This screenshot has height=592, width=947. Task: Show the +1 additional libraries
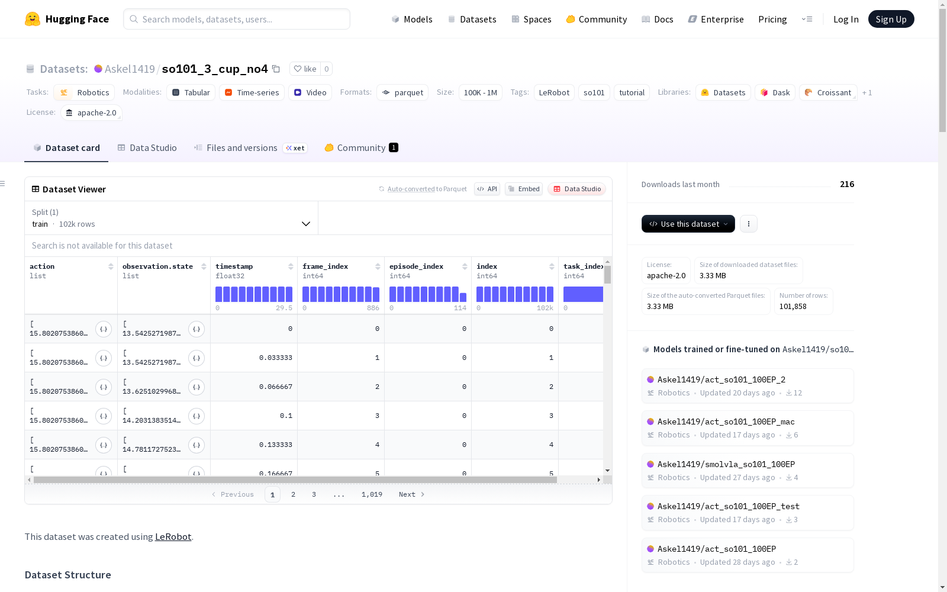(867, 92)
